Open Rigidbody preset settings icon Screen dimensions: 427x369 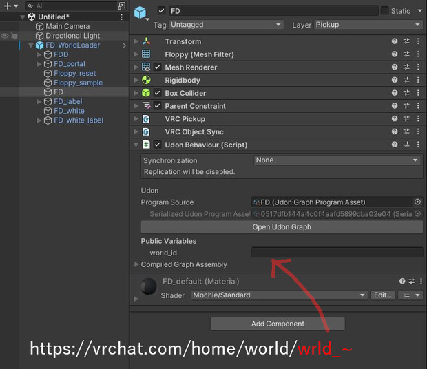(x=406, y=80)
